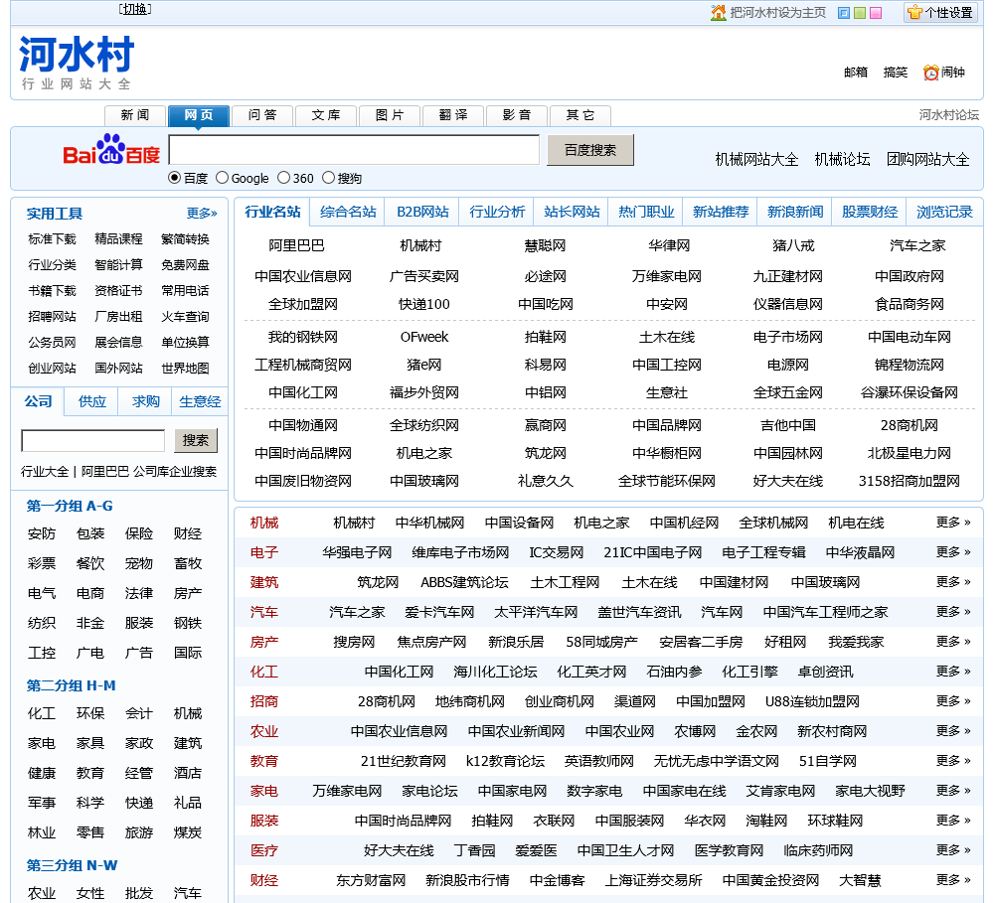Choose the green skin color square
Image resolution: width=994 pixels, height=903 pixels.
coord(860,13)
